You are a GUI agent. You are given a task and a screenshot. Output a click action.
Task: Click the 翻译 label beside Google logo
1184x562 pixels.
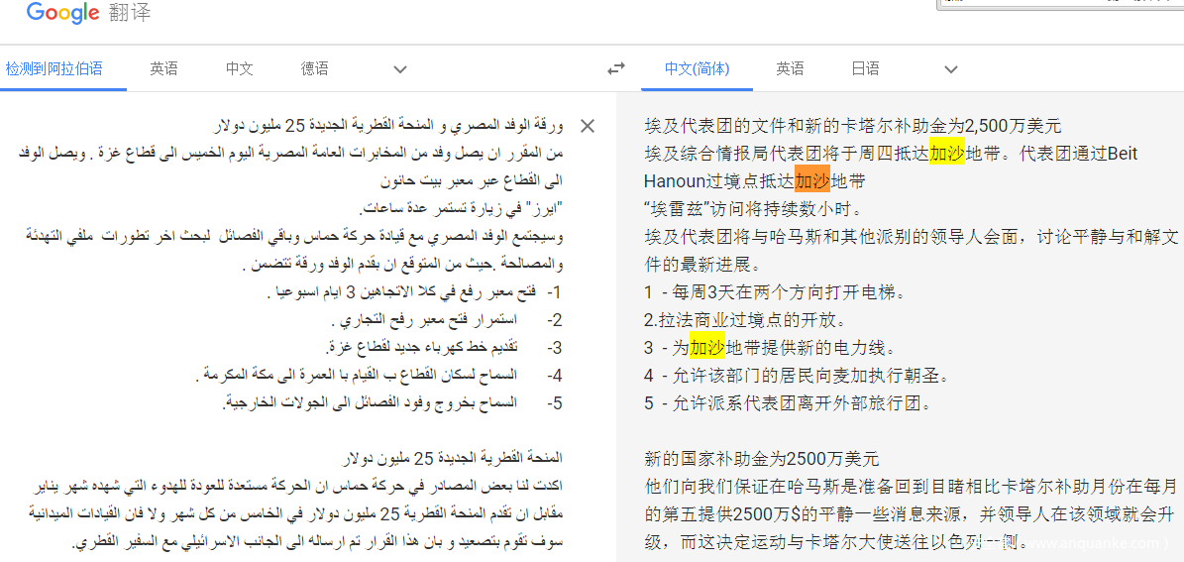[128, 14]
